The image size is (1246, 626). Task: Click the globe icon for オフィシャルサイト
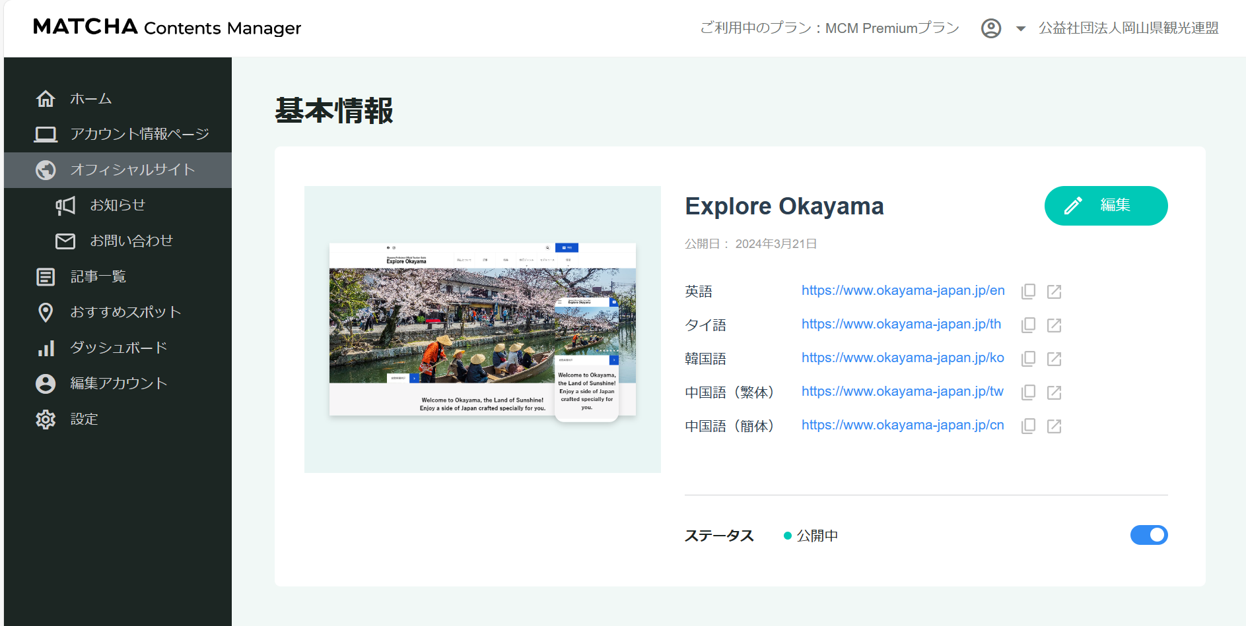pos(46,170)
